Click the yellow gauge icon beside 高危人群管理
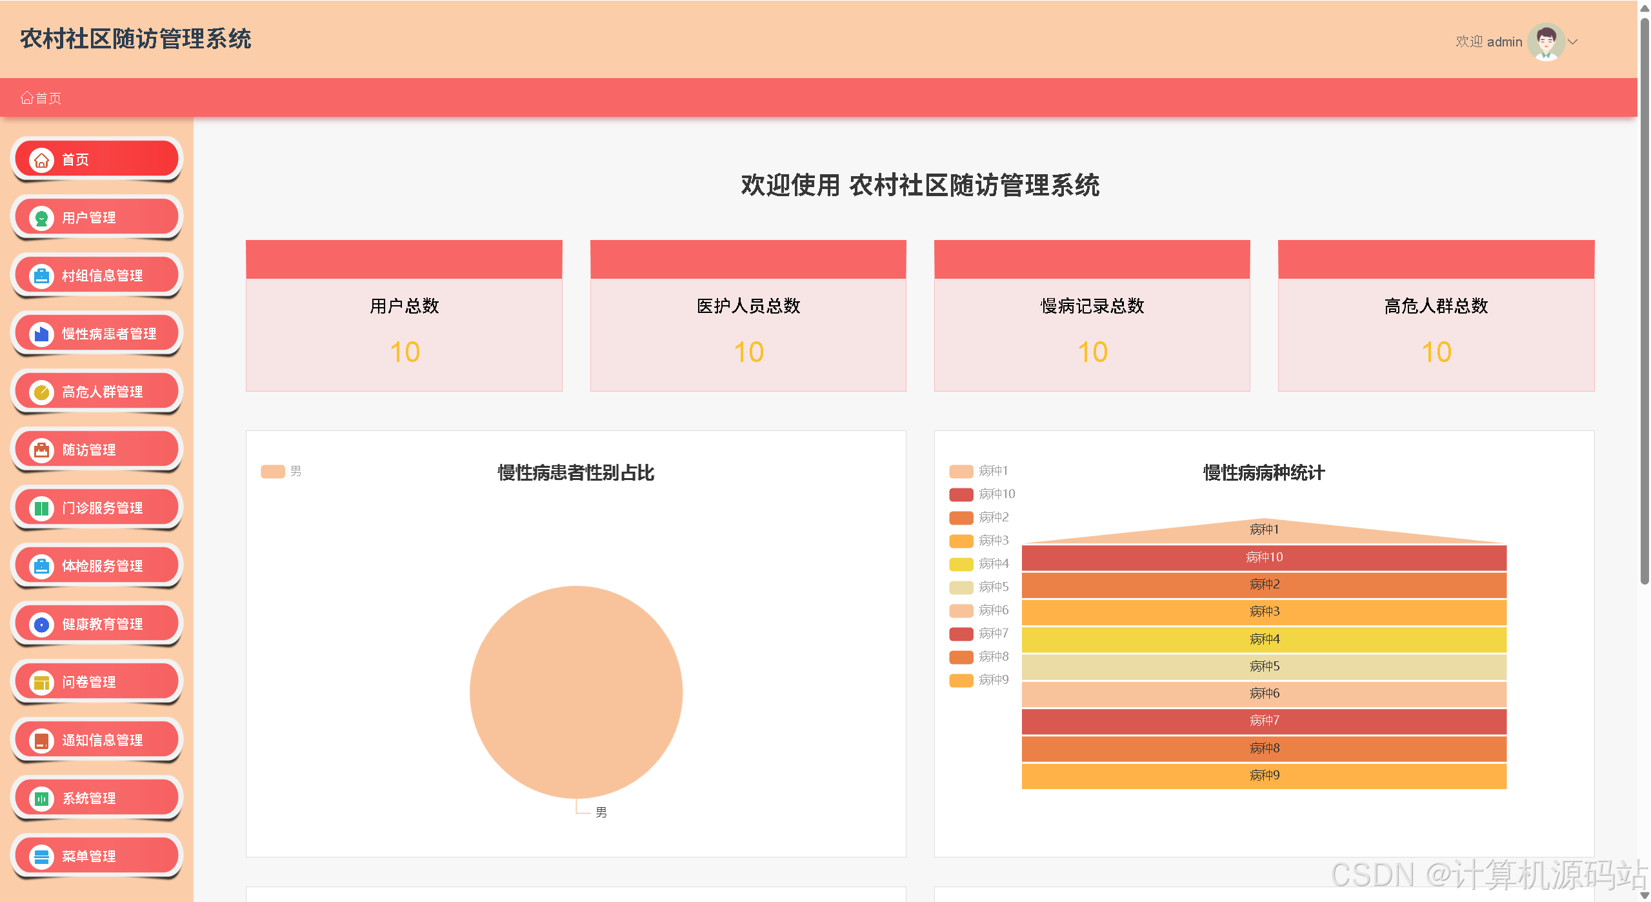 tap(41, 392)
